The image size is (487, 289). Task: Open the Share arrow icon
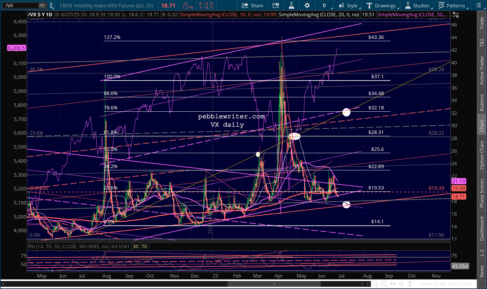(x=245, y=5)
